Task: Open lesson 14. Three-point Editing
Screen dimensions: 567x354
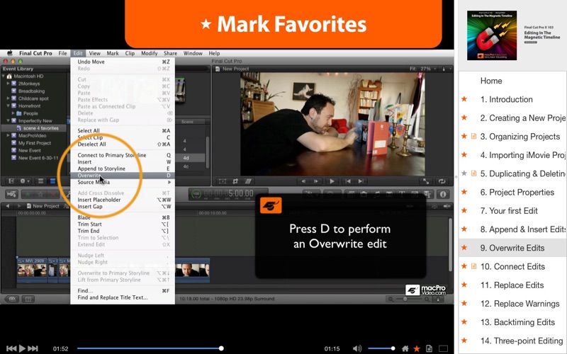Action: point(522,341)
